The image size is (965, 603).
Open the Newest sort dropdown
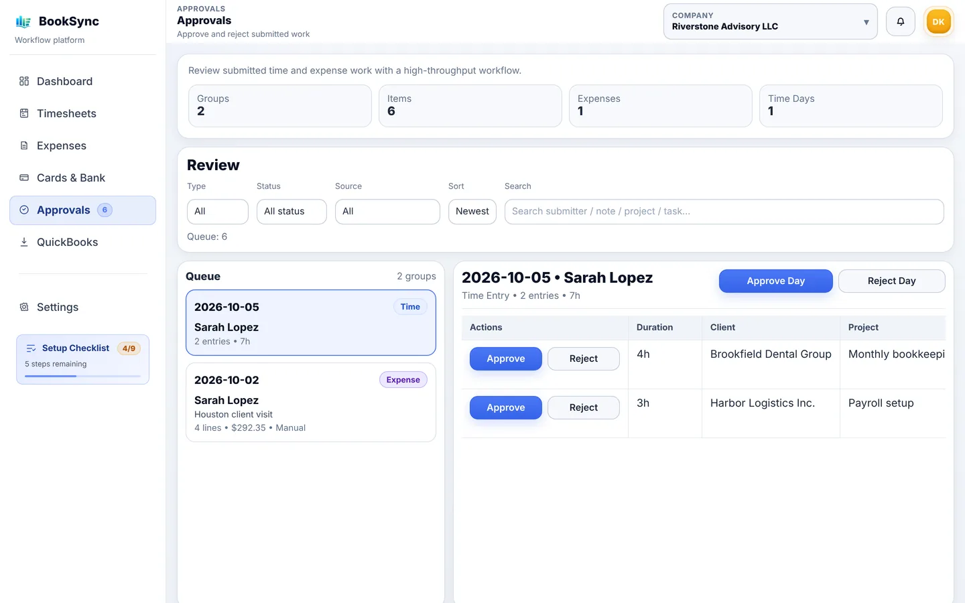point(472,211)
